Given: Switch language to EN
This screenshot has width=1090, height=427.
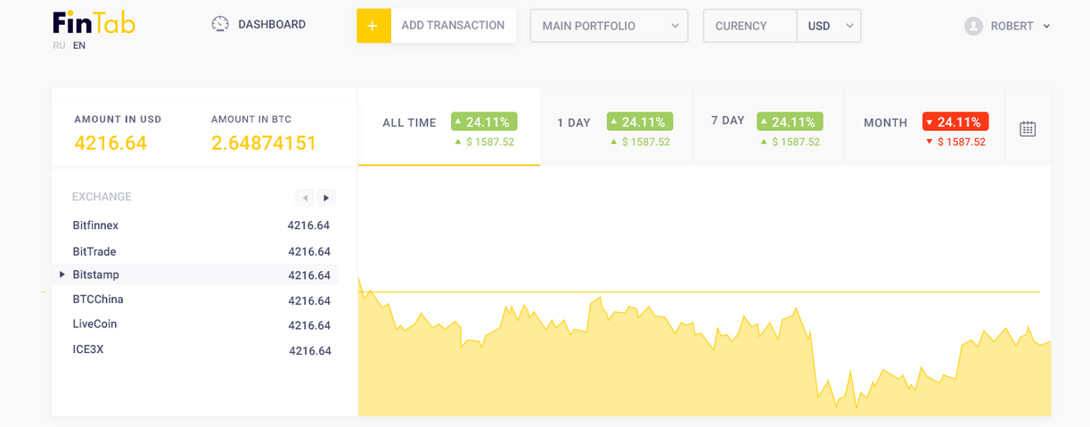Looking at the screenshot, I should pyautogui.click(x=79, y=45).
